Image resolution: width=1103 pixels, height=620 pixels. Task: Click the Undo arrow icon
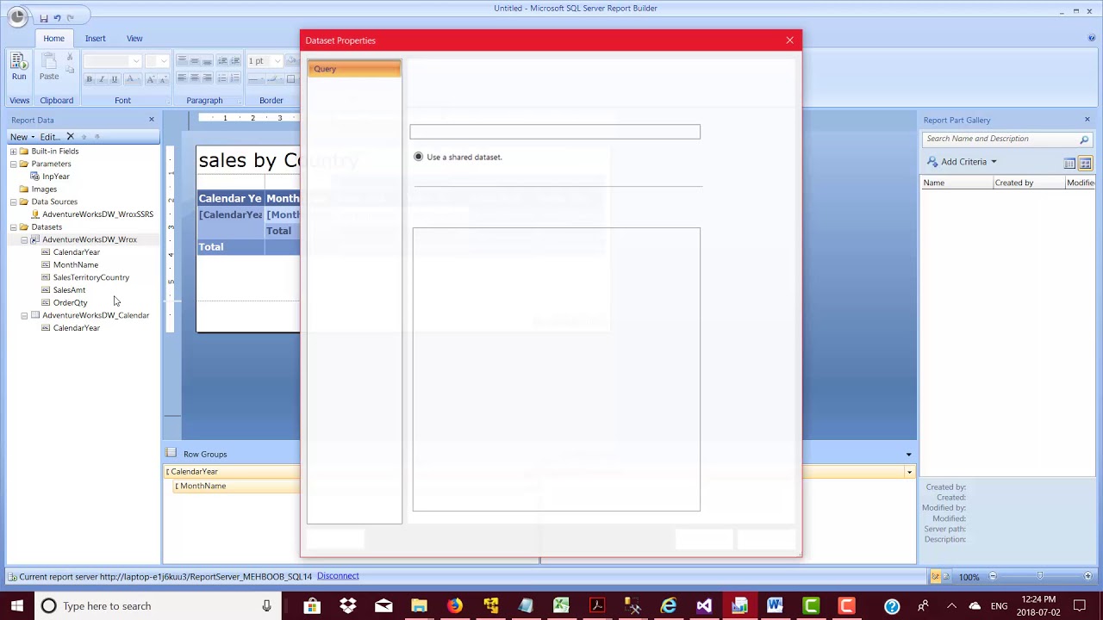click(57, 17)
